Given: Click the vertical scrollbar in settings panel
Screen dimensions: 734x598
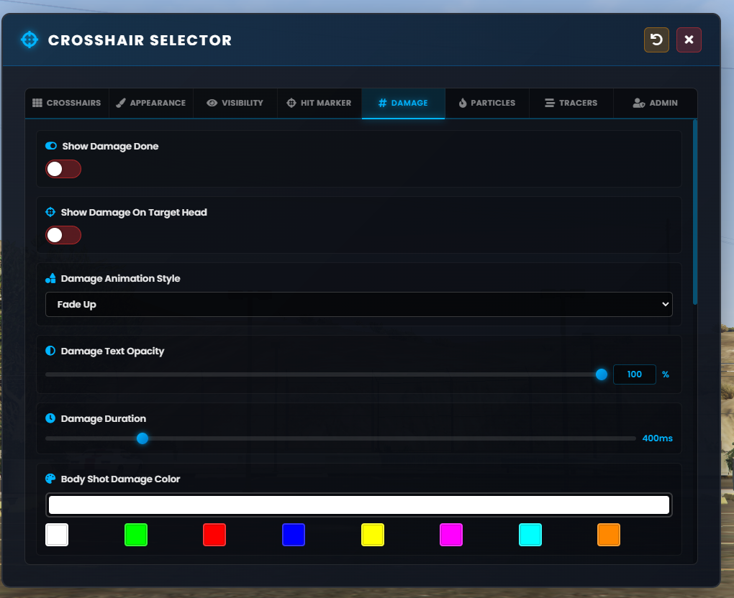Looking at the screenshot, I should (x=695, y=213).
